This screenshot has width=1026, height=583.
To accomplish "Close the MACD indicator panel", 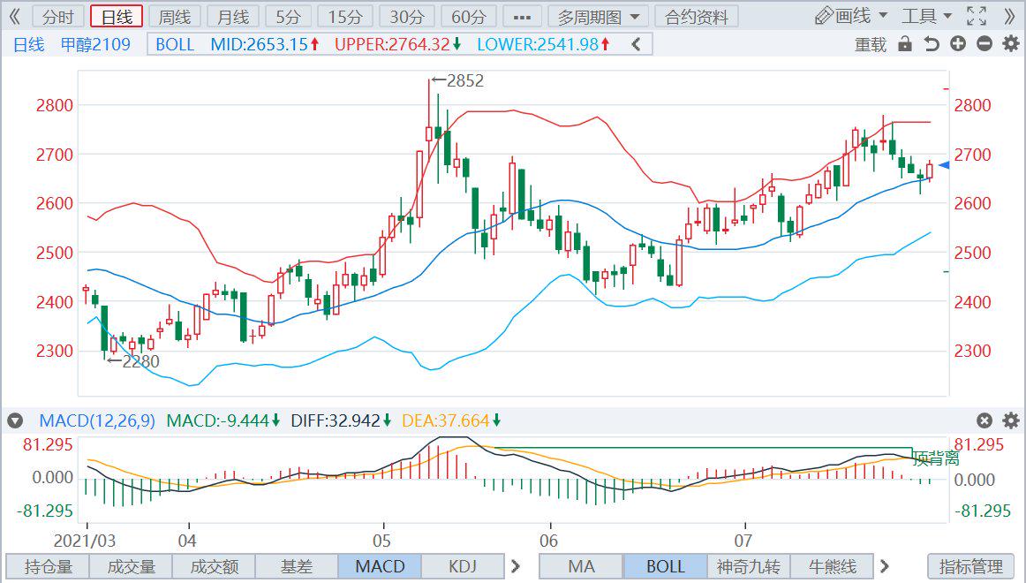I will click(985, 420).
